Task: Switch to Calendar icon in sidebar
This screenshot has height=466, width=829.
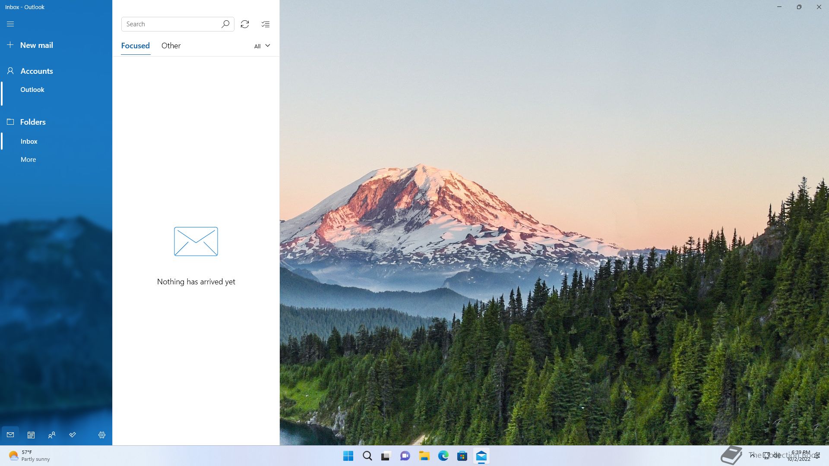Action: point(31,435)
